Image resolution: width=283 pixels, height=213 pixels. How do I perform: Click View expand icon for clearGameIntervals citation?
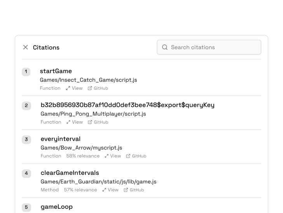pos(104,190)
